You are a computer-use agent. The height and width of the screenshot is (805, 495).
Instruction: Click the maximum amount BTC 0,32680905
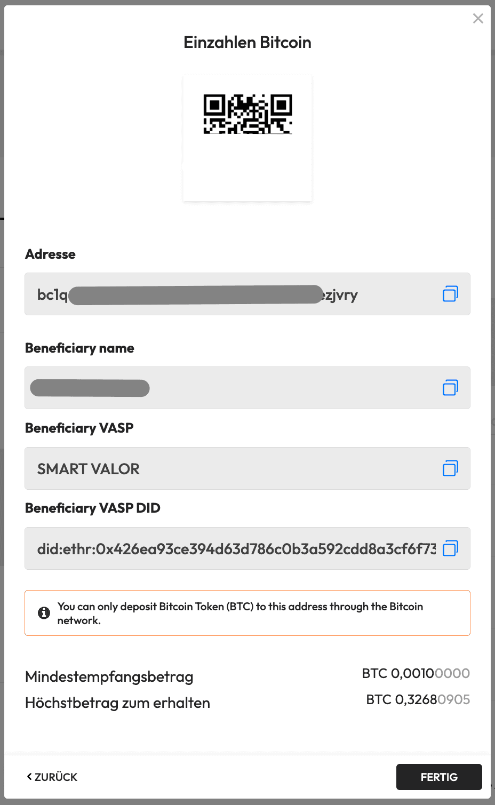click(x=418, y=700)
